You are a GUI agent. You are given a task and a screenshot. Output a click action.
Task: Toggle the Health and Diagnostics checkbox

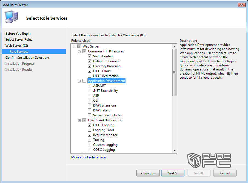[84, 120]
